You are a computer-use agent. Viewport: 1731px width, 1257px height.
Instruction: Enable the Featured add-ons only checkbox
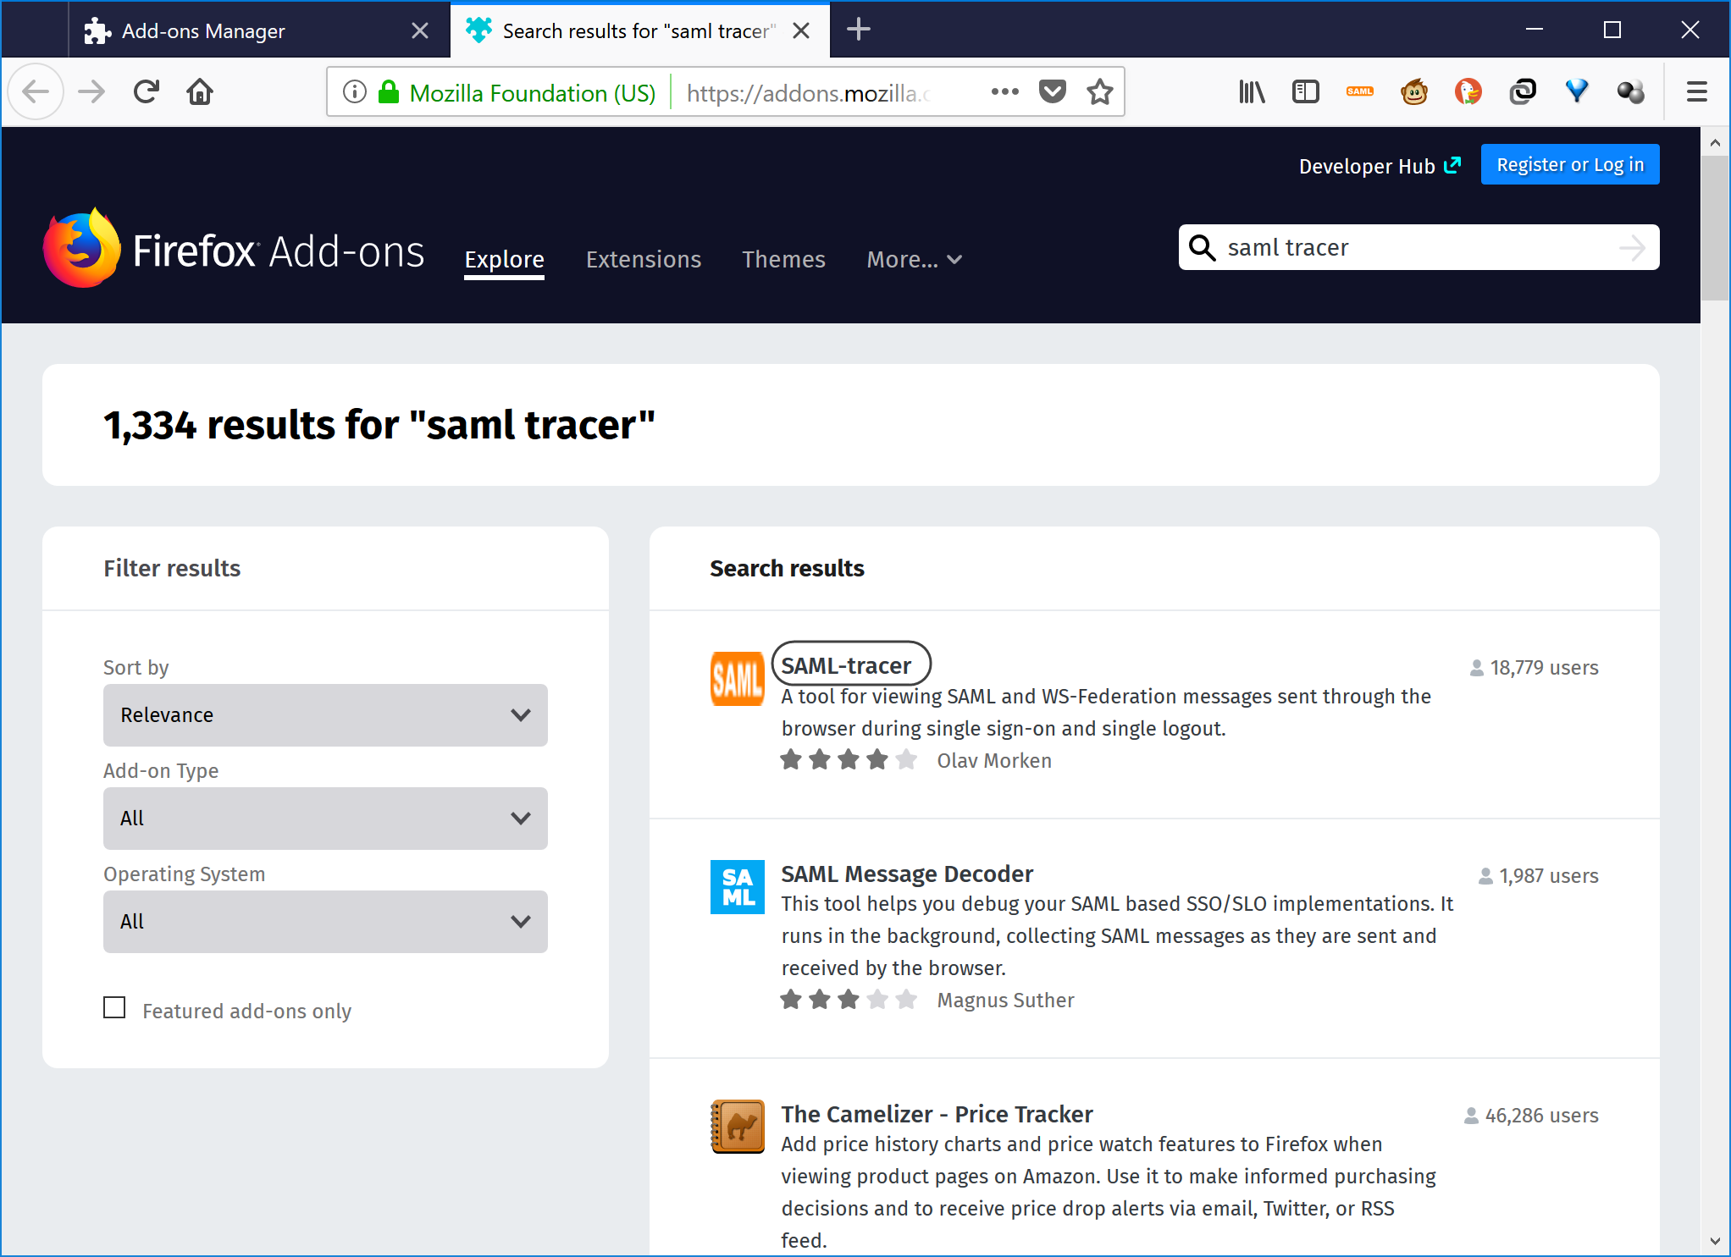tap(114, 1008)
